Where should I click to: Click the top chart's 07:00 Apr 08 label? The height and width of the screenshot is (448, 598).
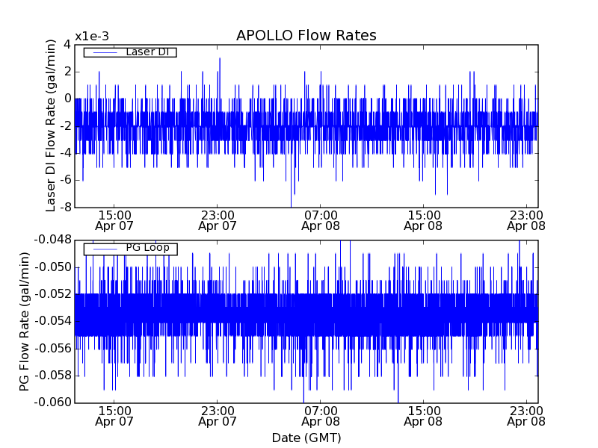(x=321, y=220)
